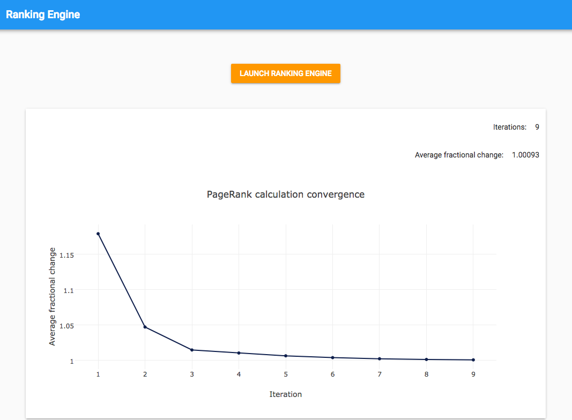
Task: Click the data point at iteration 7
Action: (380, 359)
